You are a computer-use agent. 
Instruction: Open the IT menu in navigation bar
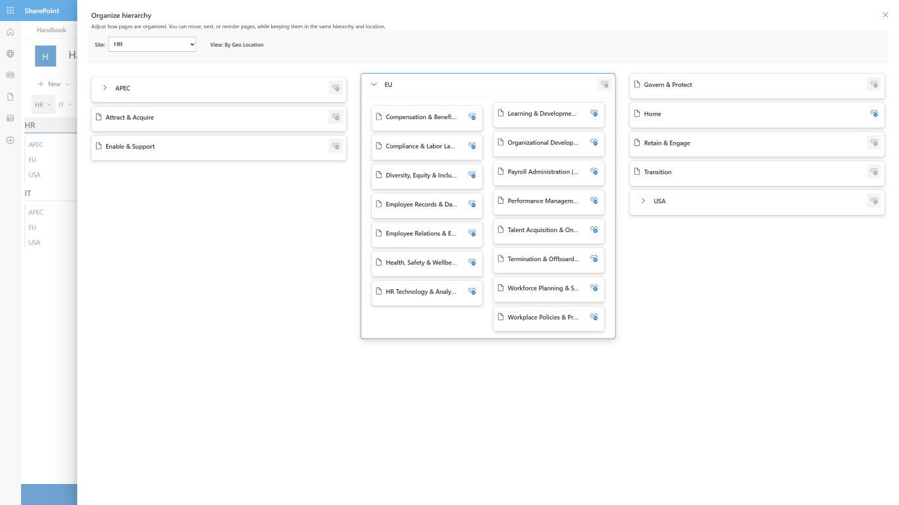tap(65, 105)
